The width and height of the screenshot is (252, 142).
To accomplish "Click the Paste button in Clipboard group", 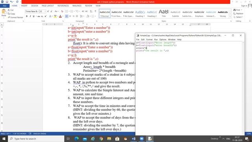I will 4,13.
